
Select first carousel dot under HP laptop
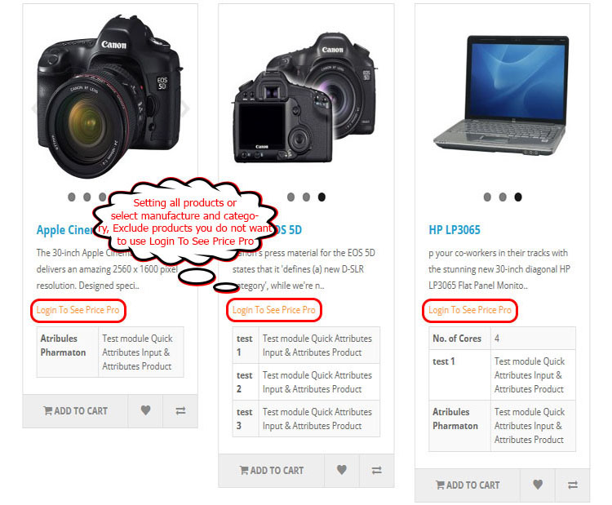click(487, 197)
